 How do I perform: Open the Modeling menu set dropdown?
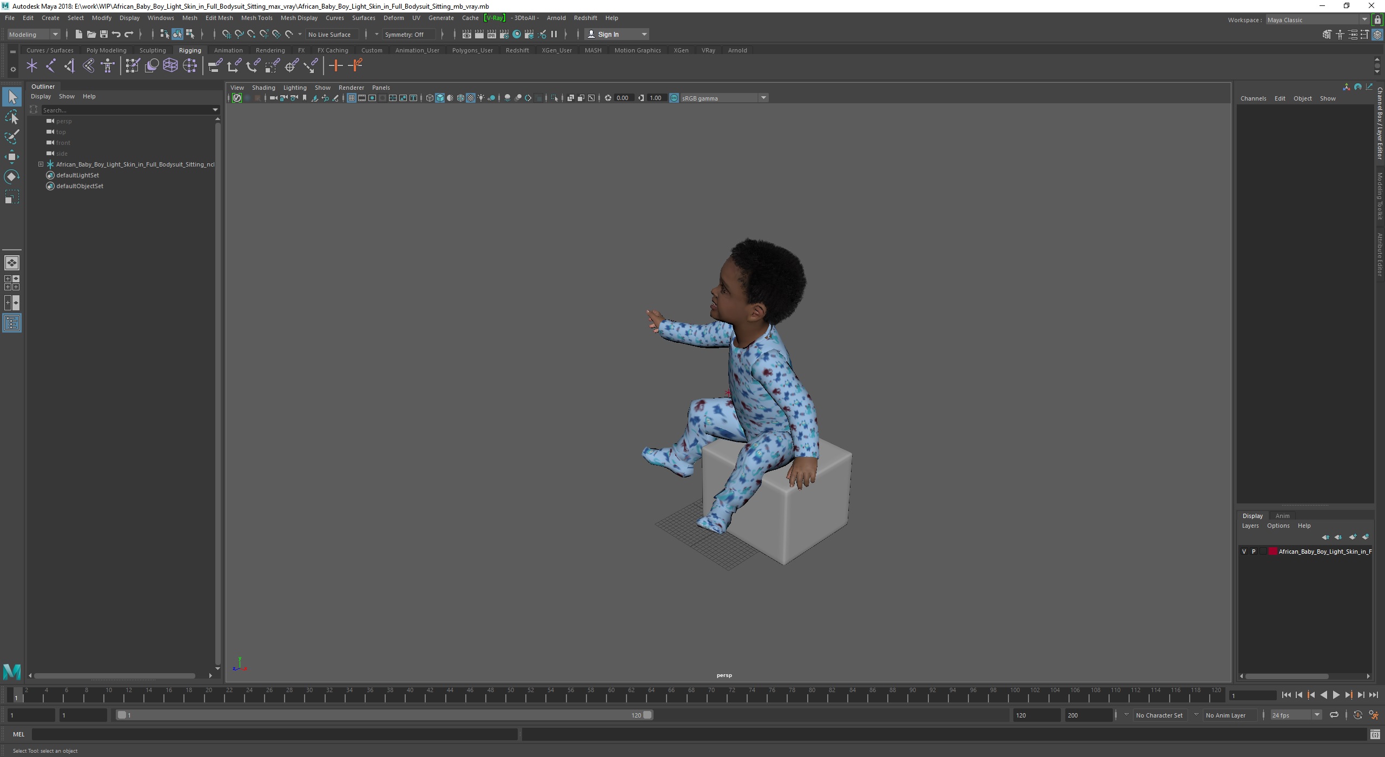(x=34, y=34)
